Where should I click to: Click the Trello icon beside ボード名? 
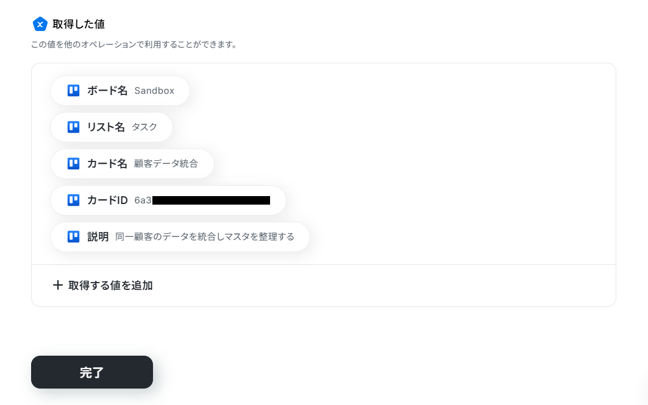tap(74, 90)
